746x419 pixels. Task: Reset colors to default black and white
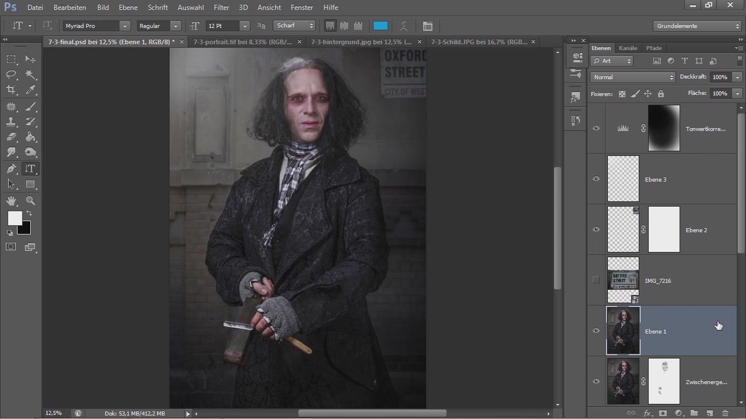click(x=9, y=233)
